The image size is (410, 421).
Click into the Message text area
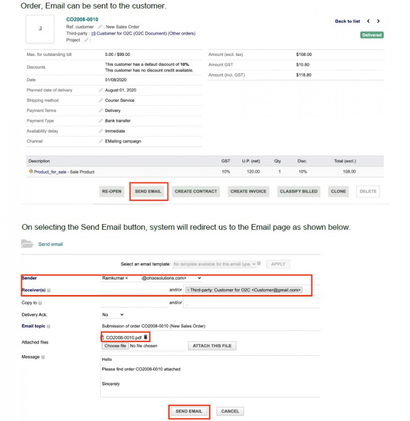tap(210, 376)
